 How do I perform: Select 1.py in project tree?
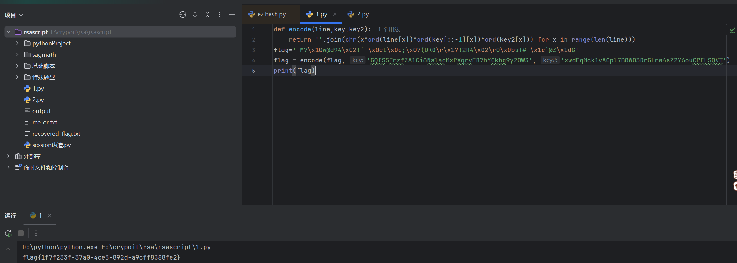coord(38,88)
